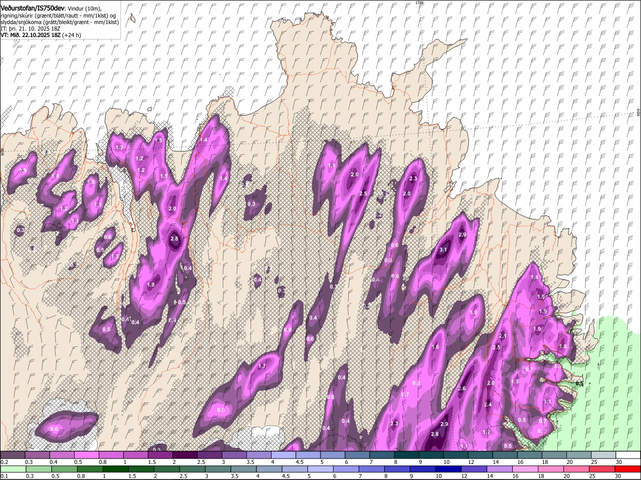
Task: Click the 1.6 precipitation value label
Action: (x=435, y=347)
